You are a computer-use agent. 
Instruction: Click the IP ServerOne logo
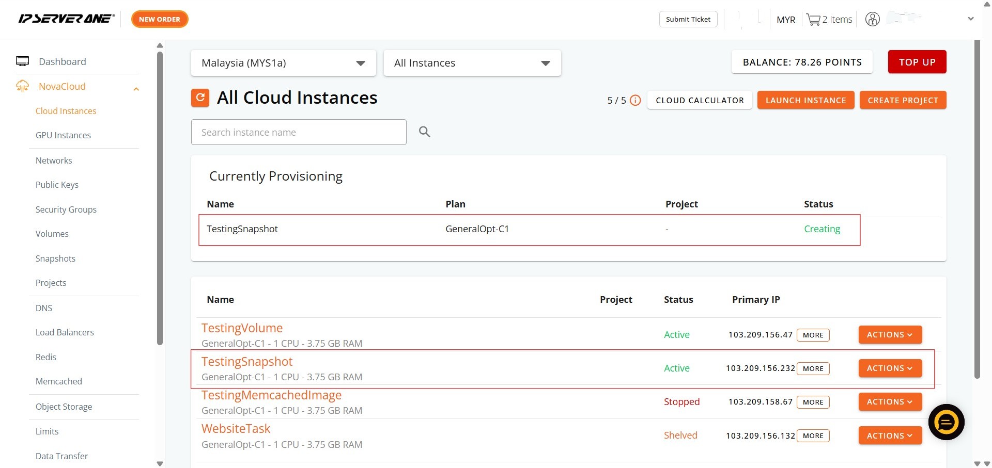pyautogui.click(x=66, y=19)
